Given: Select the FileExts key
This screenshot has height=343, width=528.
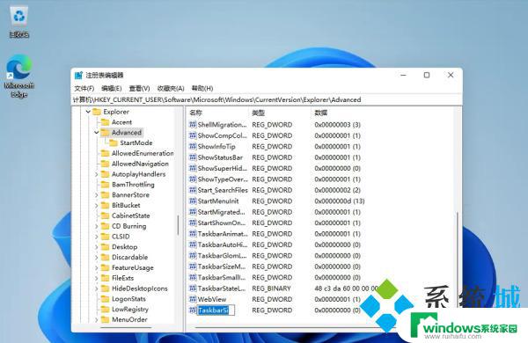Looking at the screenshot, I should pos(118,279).
